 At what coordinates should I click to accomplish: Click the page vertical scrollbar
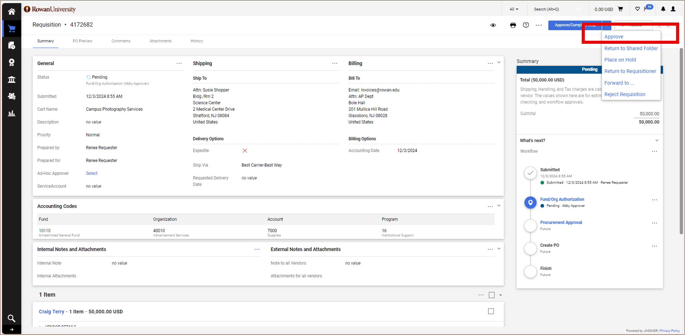(x=681, y=141)
